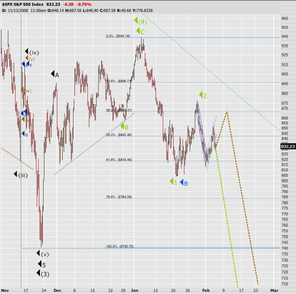Viewport: 296px width, 294px height.
Task: Click the 11:00am time readout
Action: click(x=38, y=10)
